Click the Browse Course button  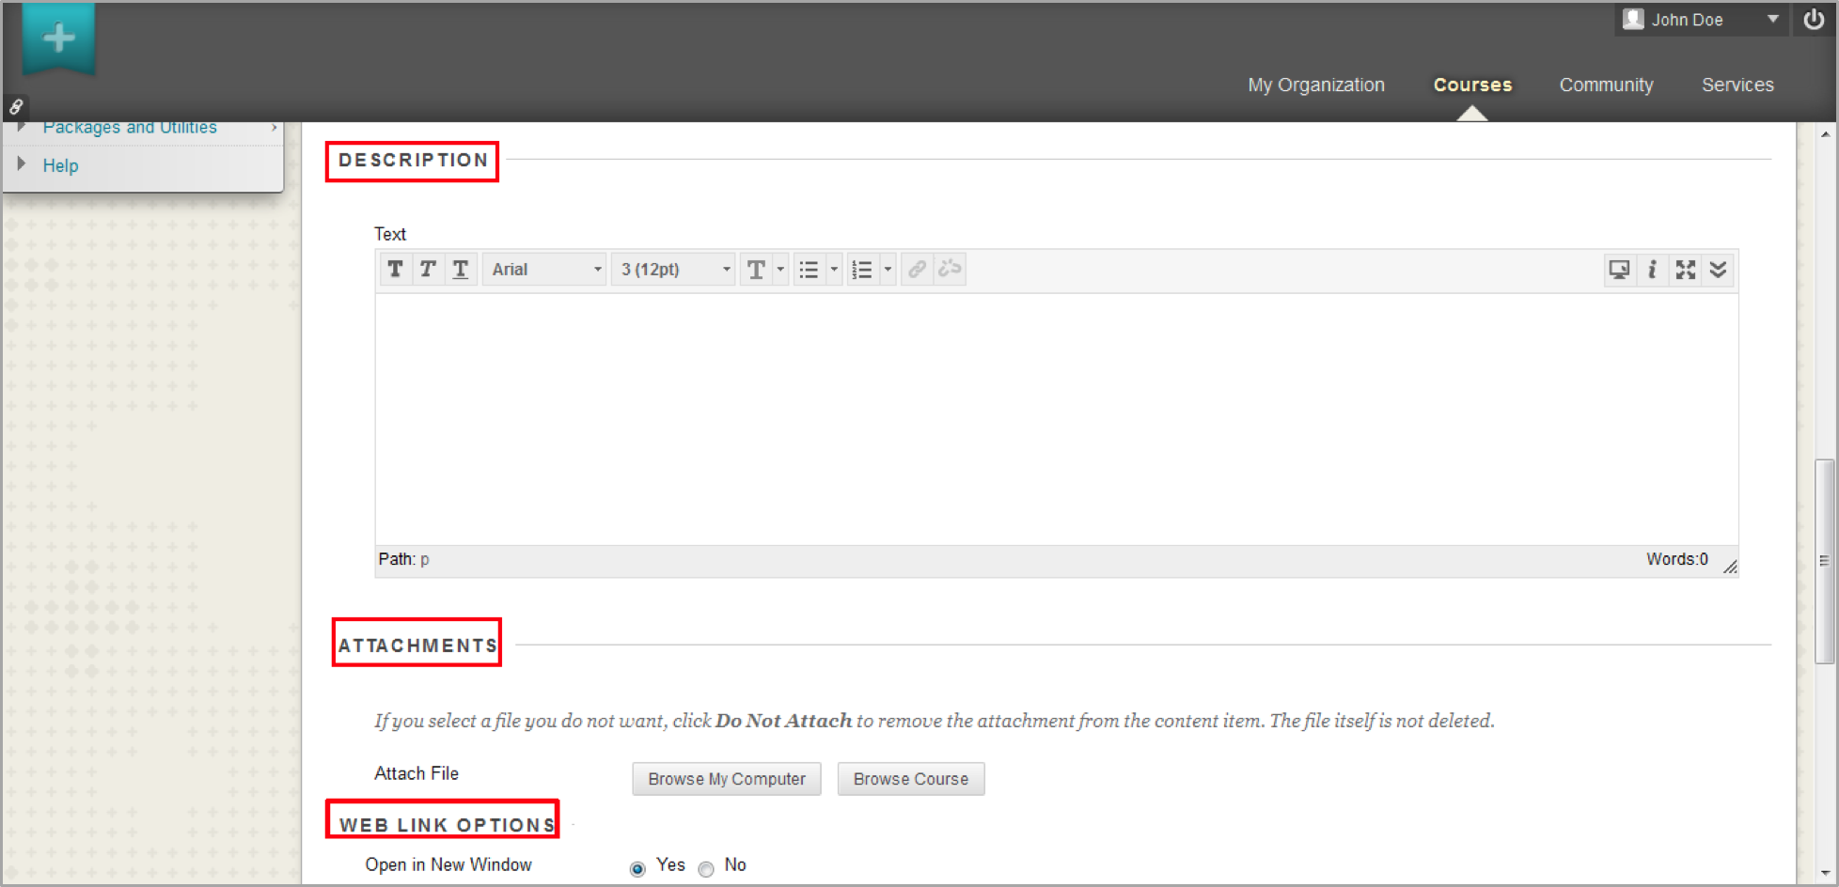coord(910,779)
